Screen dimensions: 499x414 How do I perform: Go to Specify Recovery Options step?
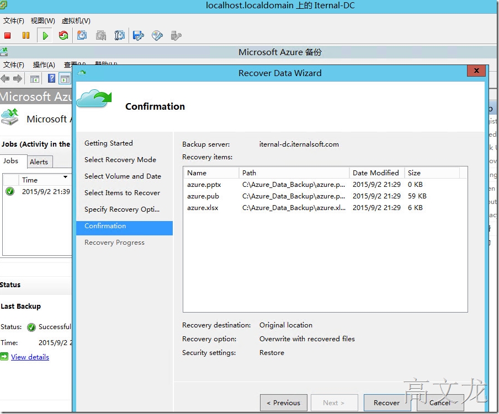122,209
